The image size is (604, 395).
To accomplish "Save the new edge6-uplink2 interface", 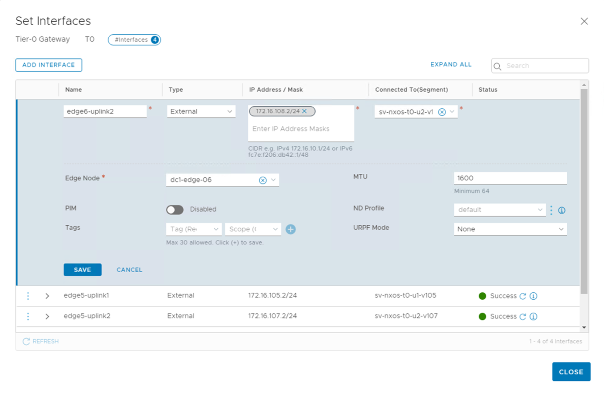I will [x=82, y=270].
